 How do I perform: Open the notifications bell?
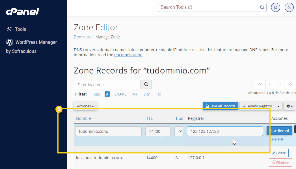(276, 7)
